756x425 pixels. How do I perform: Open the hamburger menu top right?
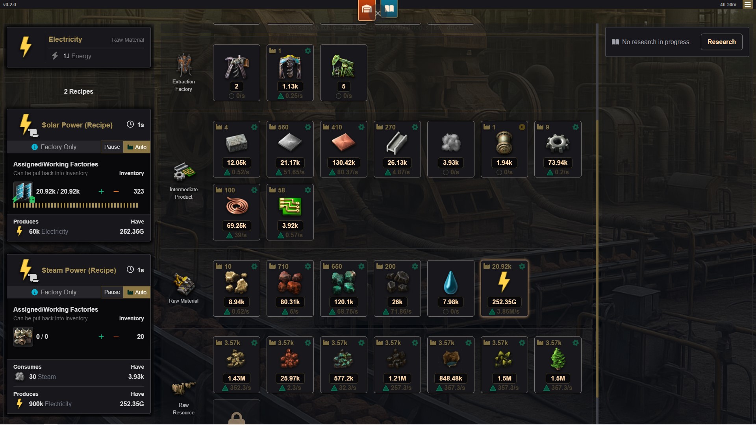pos(747,4)
